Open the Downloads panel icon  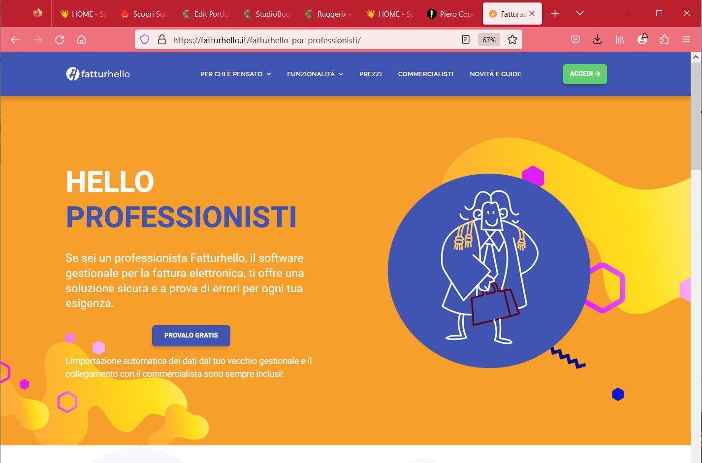click(x=597, y=40)
